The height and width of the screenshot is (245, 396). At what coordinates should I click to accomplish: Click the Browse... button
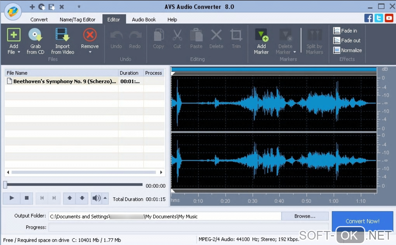coord(305,216)
